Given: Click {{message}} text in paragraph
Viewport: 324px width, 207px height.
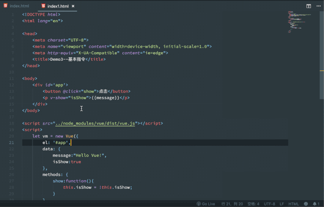Looking at the screenshot, I should pos(106,98).
